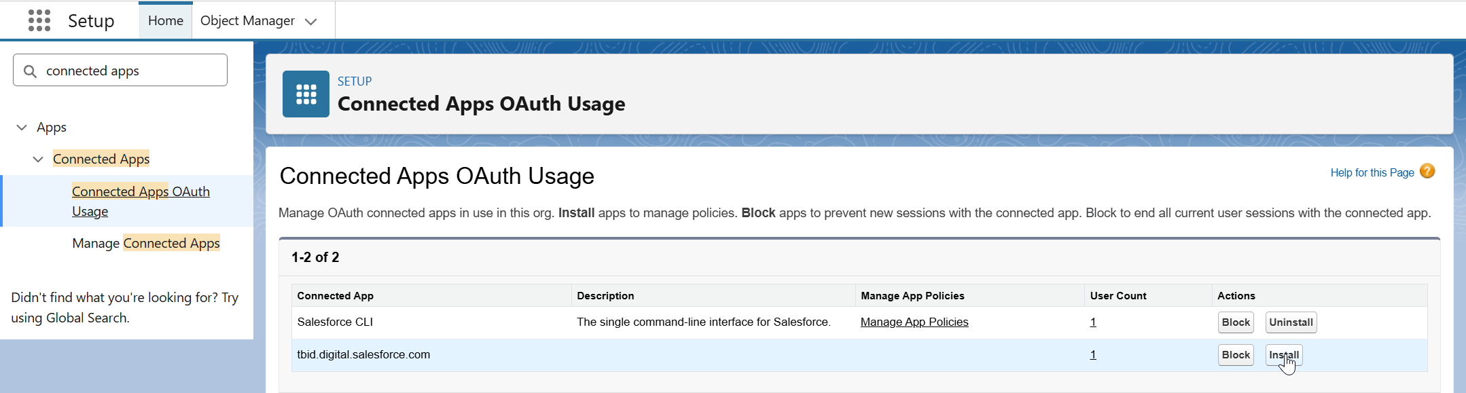Viewport: 1466px width, 393px height.
Task: Open user count link for tbid.digital.salesforce.com
Action: (1093, 354)
